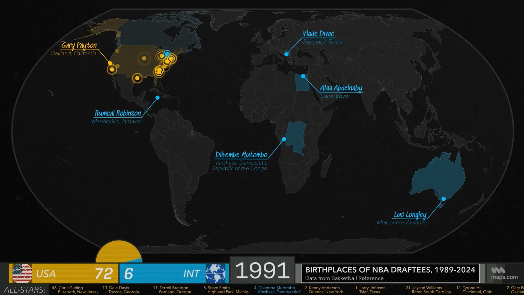Click the Cairo, Egypt blue marker dot
Image resolution: width=524 pixels, height=295 pixels.
pyautogui.click(x=303, y=76)
